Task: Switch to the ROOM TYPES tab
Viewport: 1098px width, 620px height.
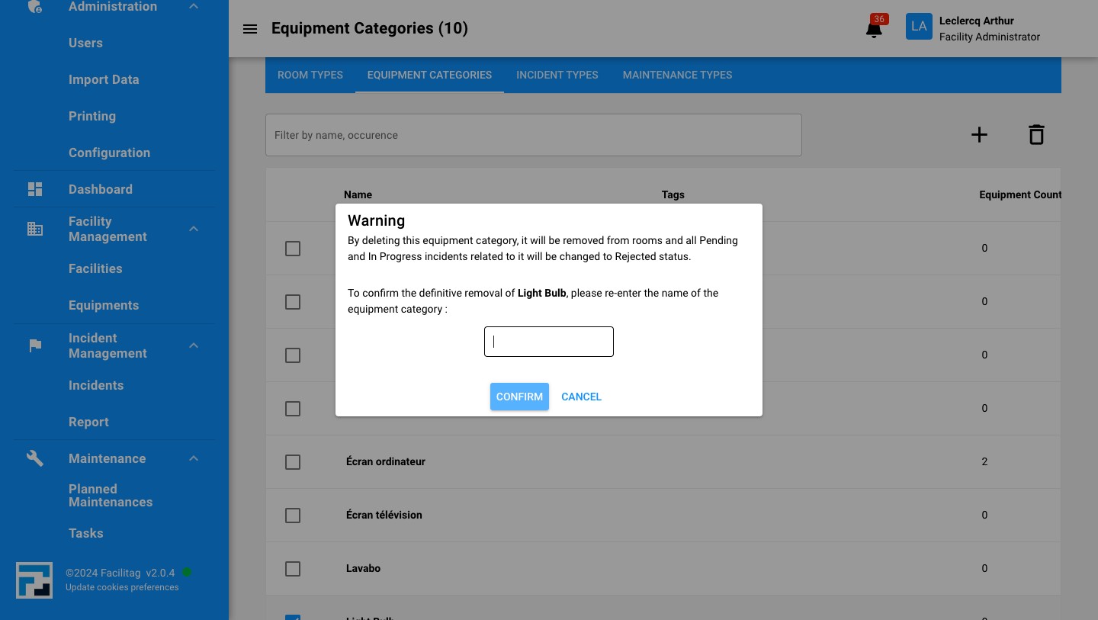Action: click(x=310, y=75)
